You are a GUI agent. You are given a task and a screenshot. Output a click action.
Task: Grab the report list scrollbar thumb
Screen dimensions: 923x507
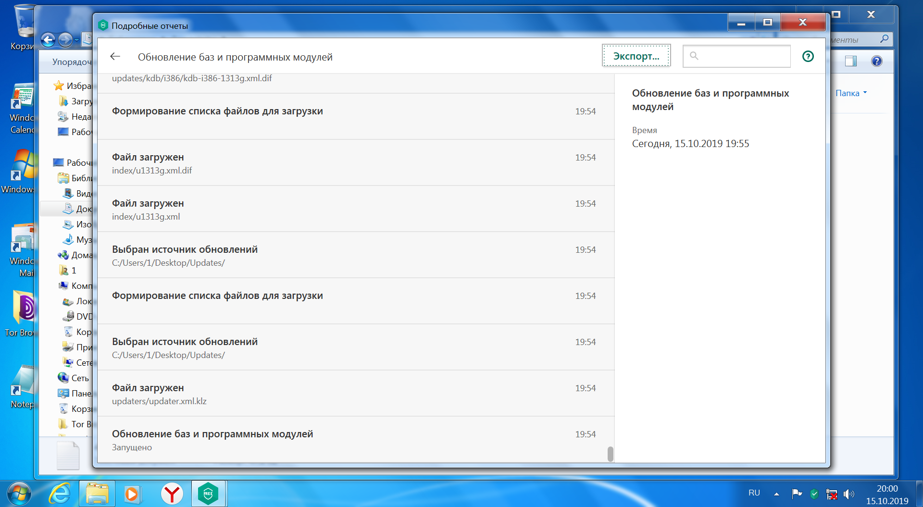point(610,454)
